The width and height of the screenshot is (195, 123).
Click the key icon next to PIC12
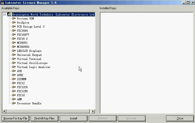(14, 83)
